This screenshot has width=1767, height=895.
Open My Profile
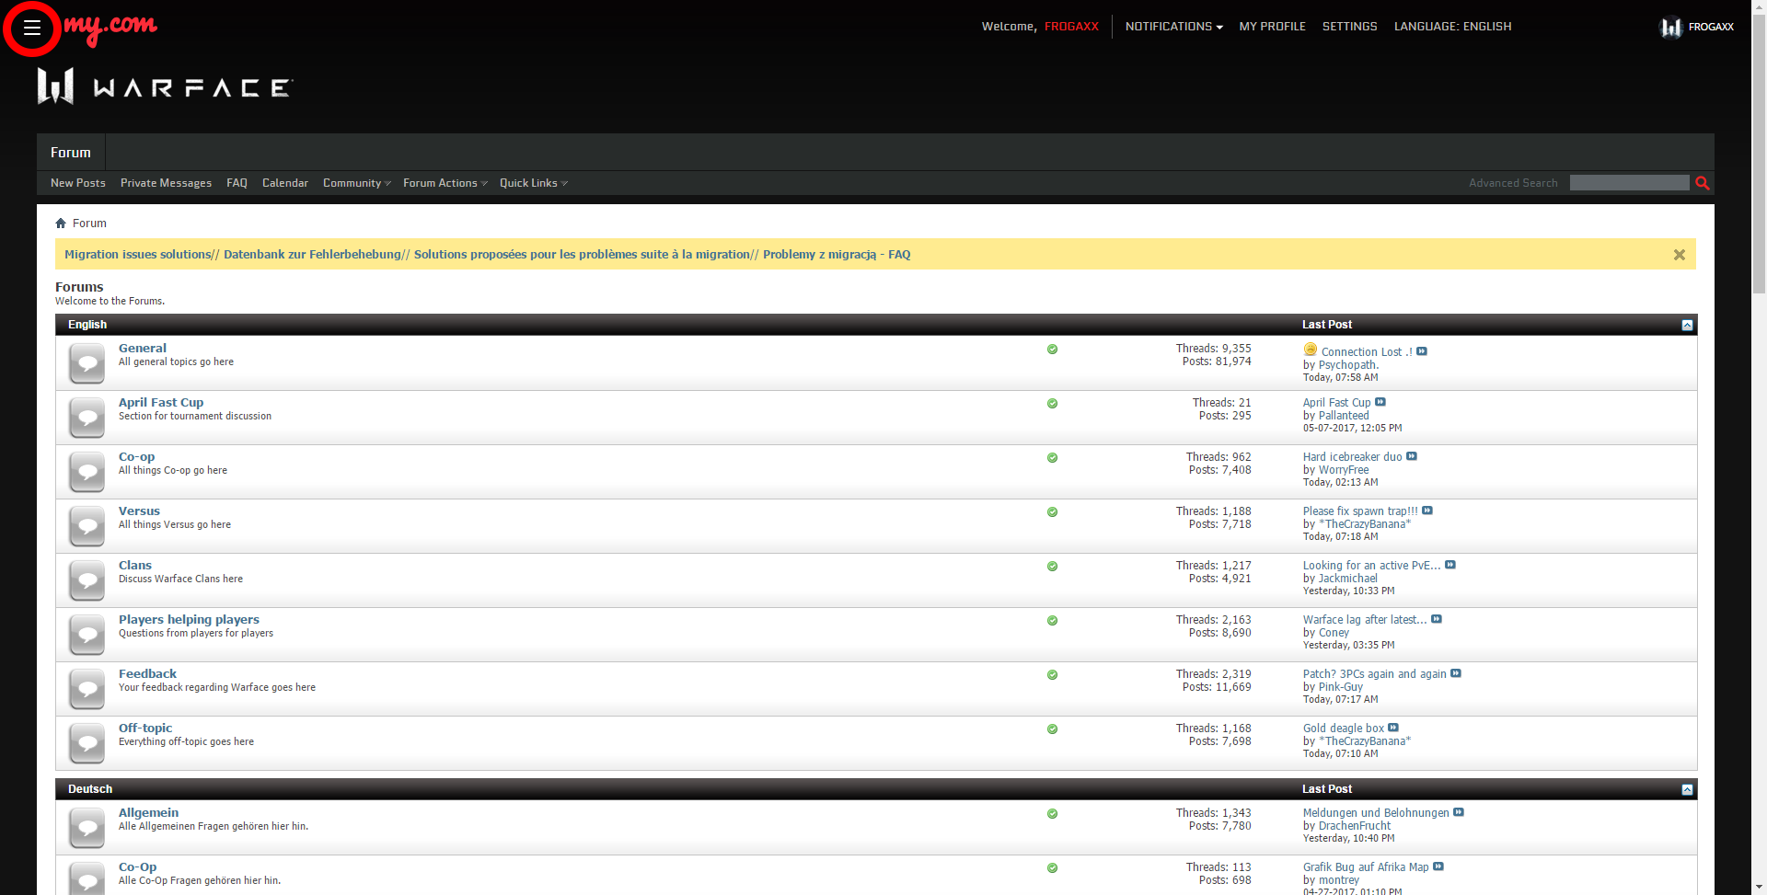pyautogui.click(x=1272, y=27)
